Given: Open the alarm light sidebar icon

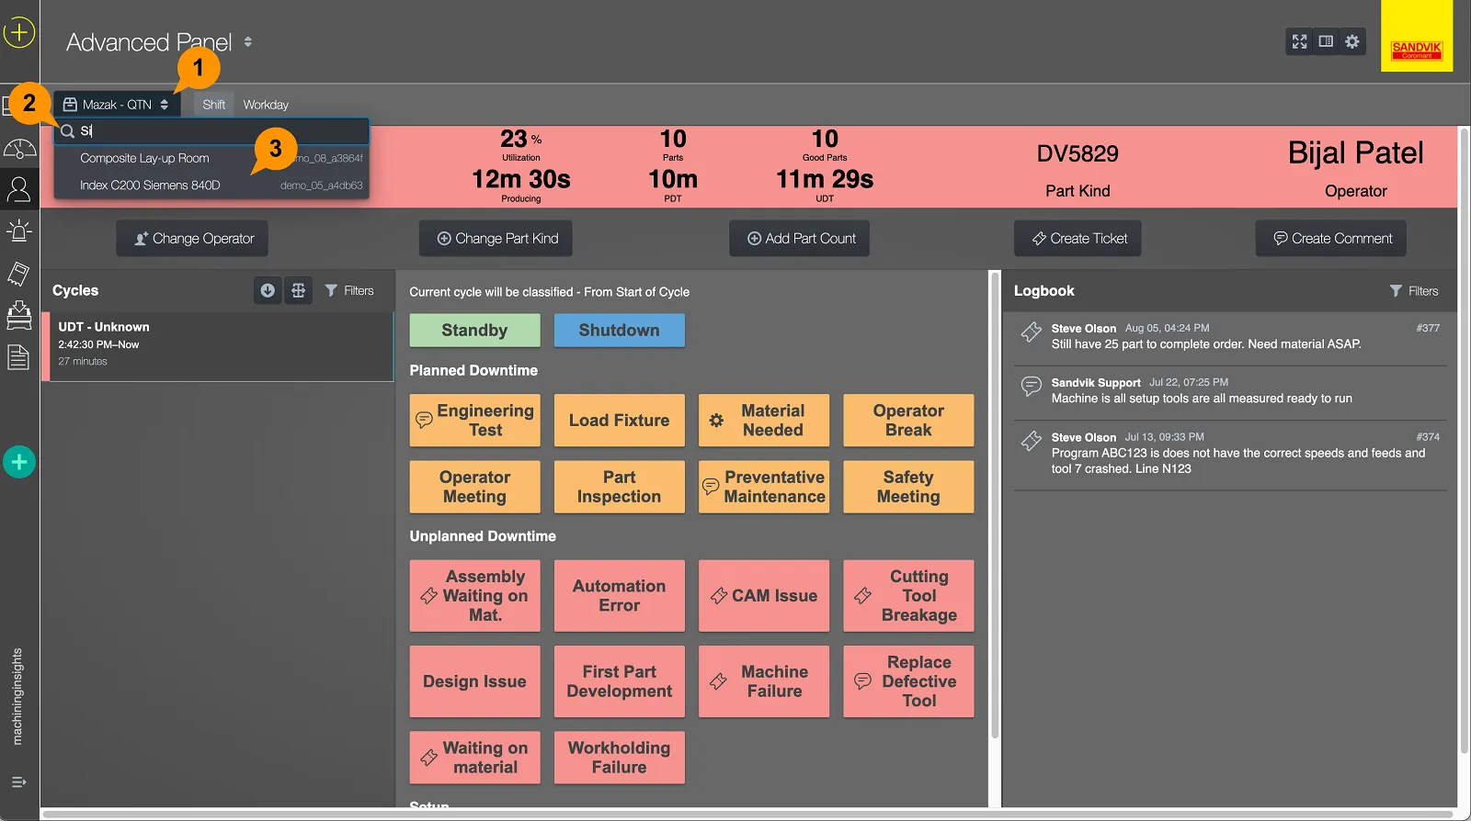Looking at the screenshot, I should click(x=19, y=231).
